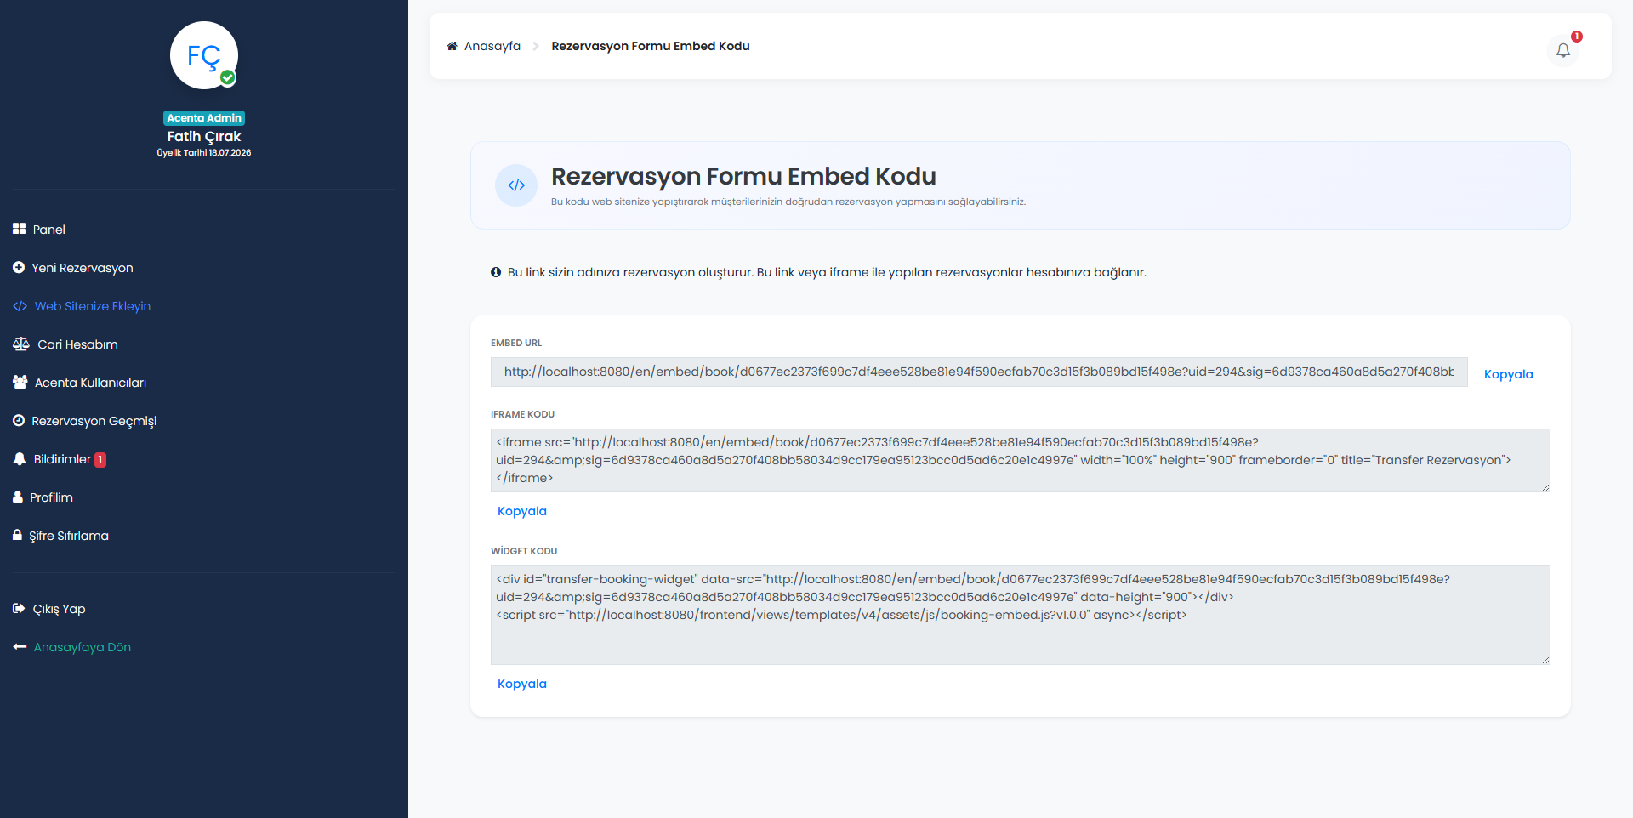Image resolution: width=1633 pixels, height=818 pixels.
Task: Click the Panel grid icon in sidebar
Action: coord(20,229)
